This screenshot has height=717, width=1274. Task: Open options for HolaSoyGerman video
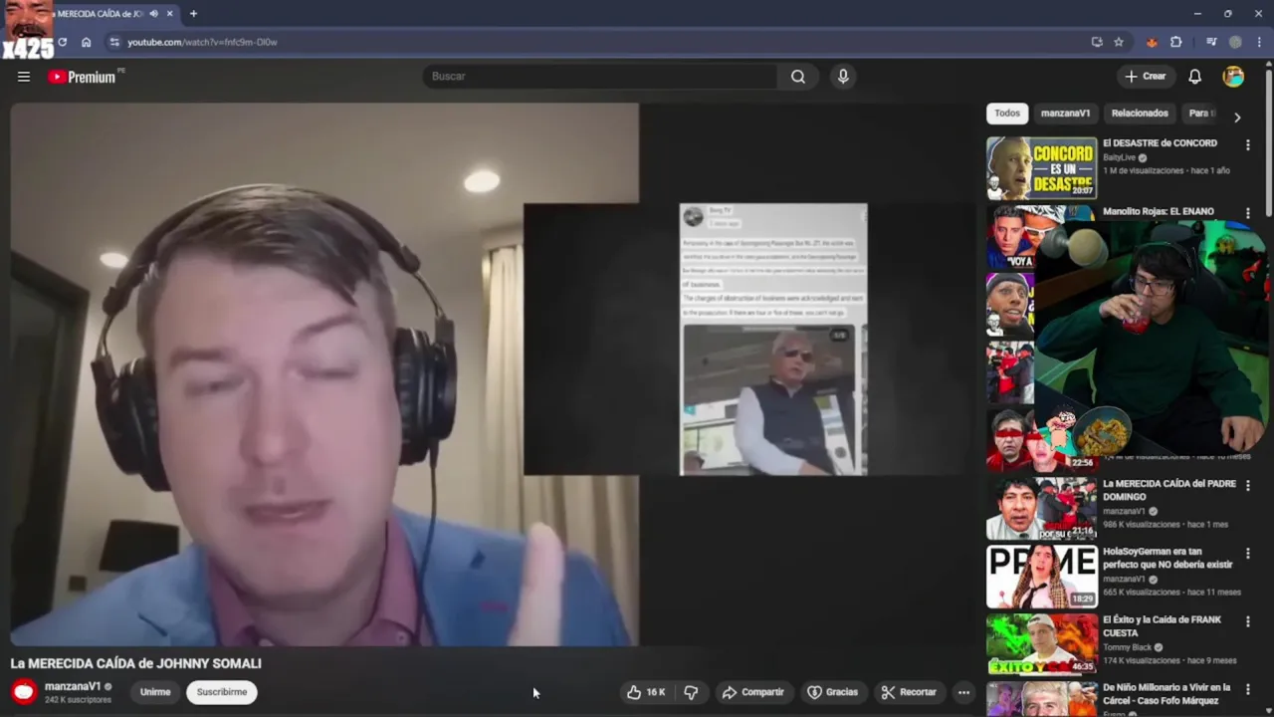(x=1247, y=553)
